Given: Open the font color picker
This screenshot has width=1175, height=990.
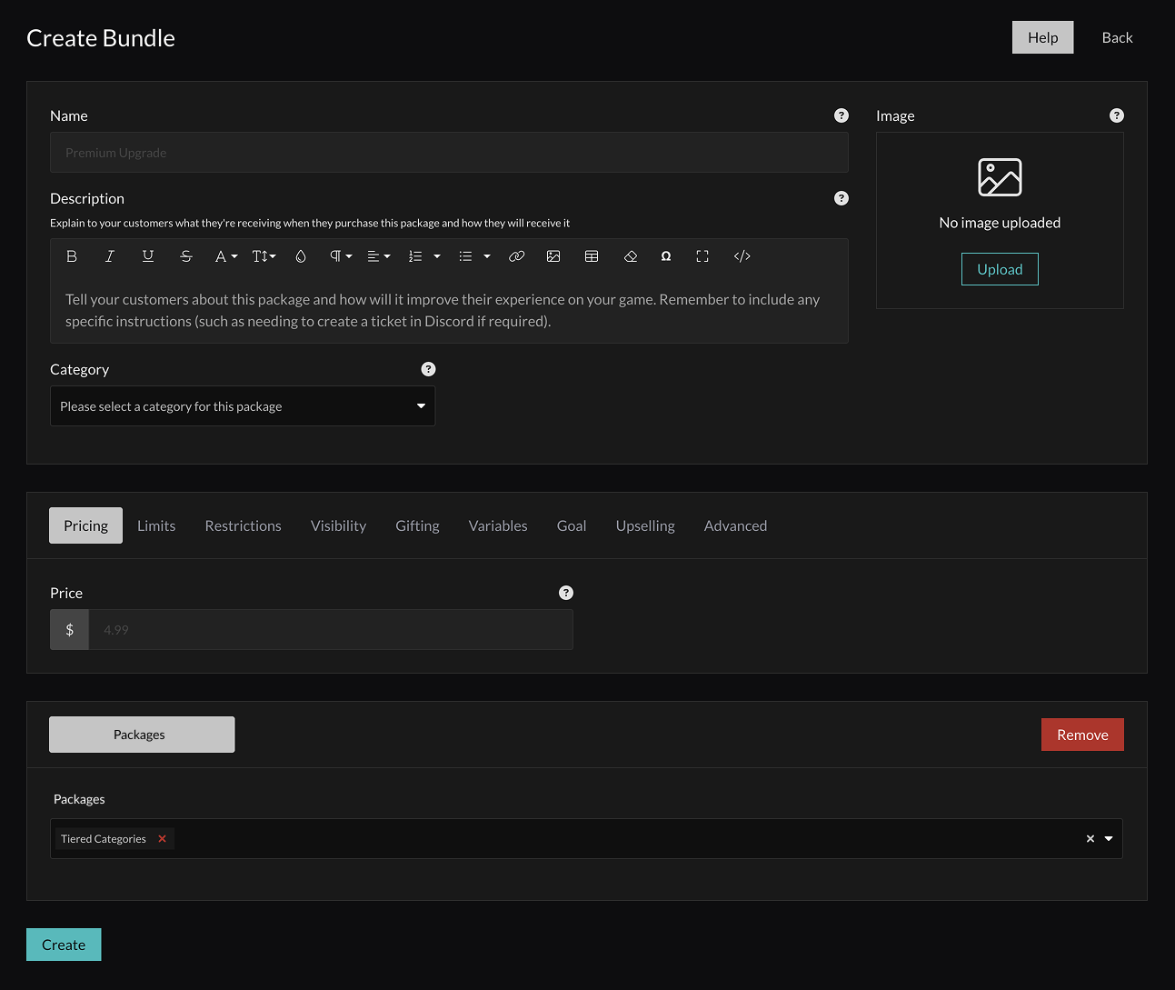Looking at the screenshot, I should click(224, 255).
